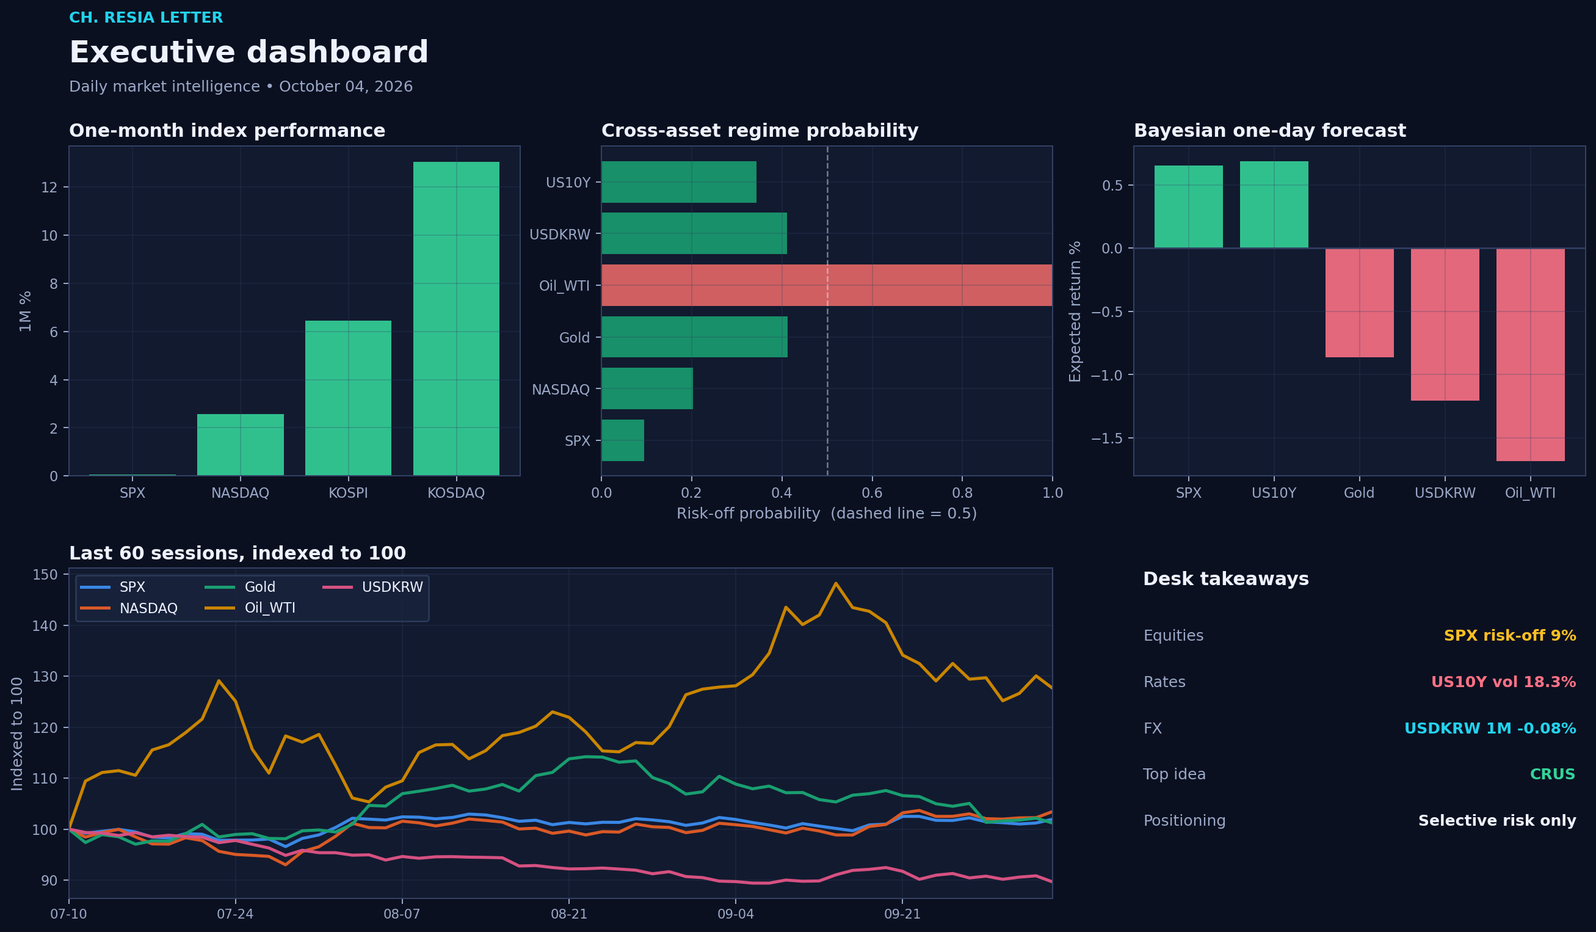Click the KOSPI one-month performance bar

pyautogui.click(x=349, y=398)
